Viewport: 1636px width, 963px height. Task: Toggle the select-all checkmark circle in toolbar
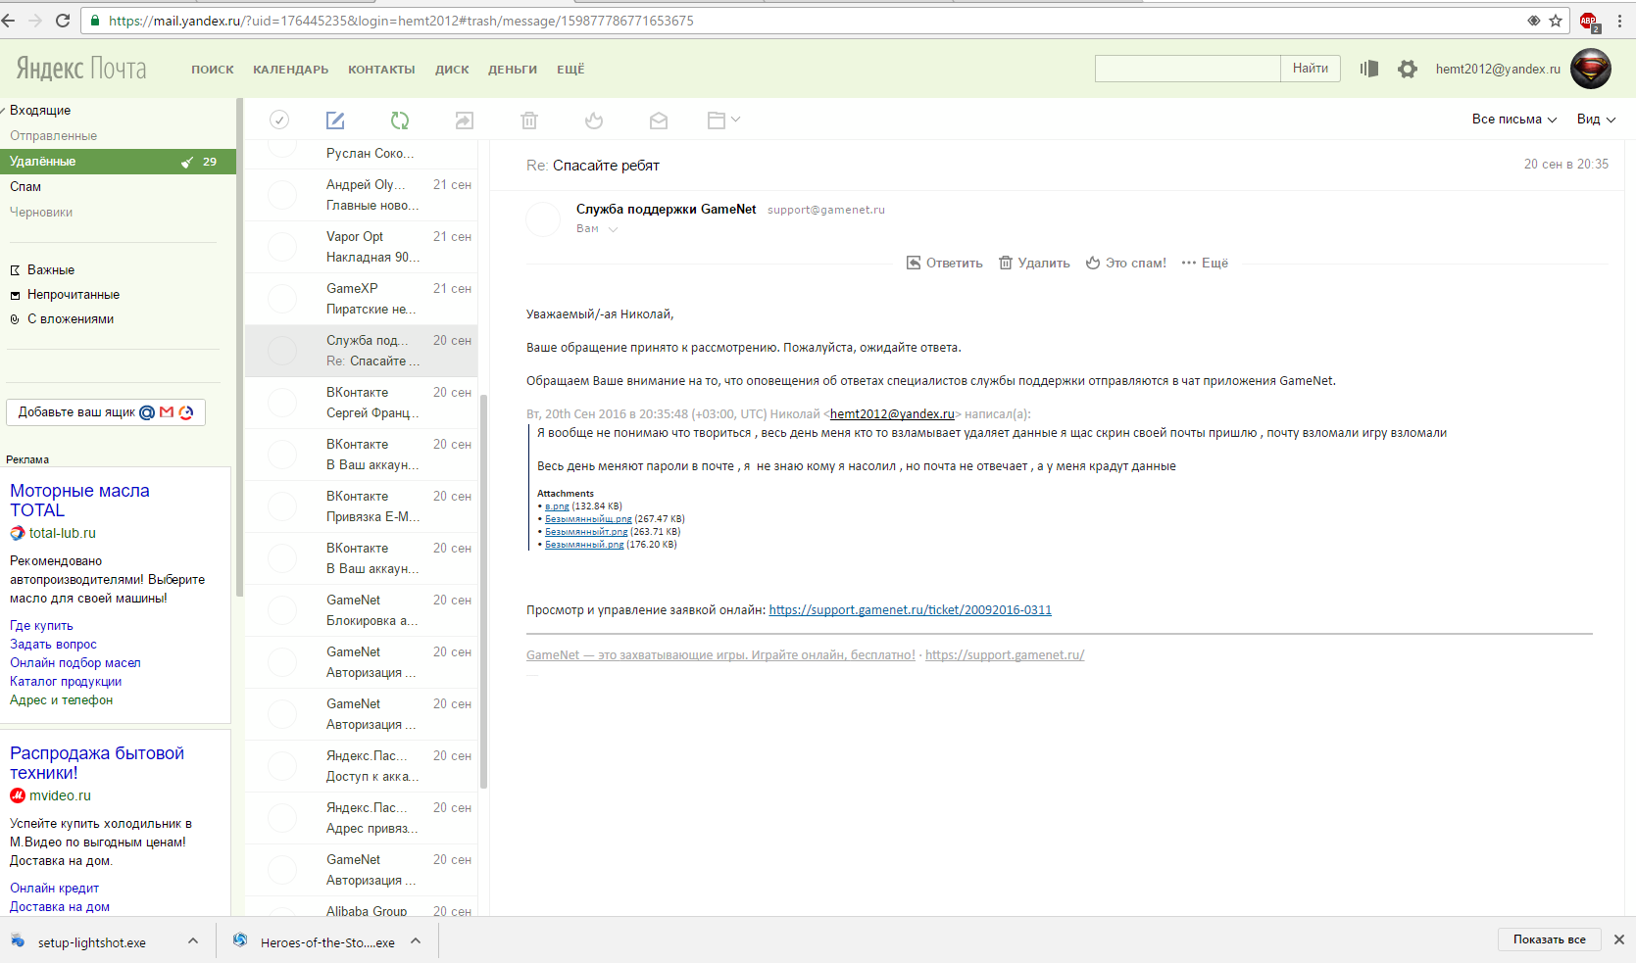click(x=279, y=120)
